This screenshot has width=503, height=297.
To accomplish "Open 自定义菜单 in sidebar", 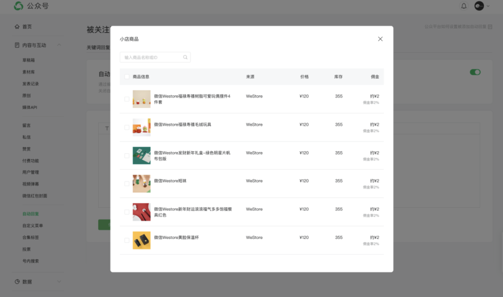I will point(33,225).
